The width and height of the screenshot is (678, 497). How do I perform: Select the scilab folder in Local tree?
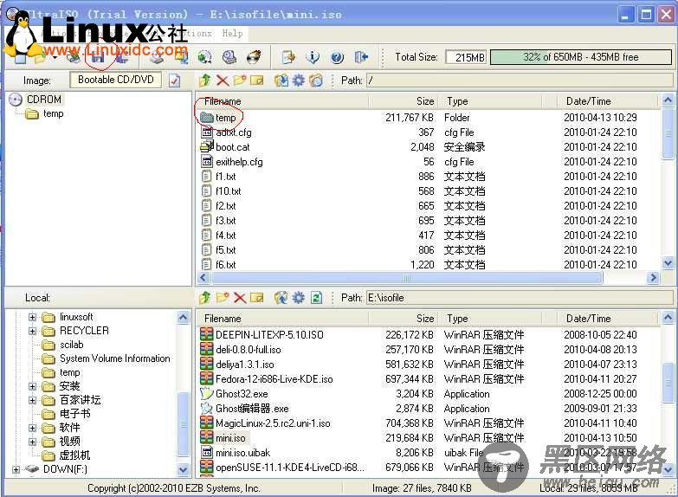(71, 345)
